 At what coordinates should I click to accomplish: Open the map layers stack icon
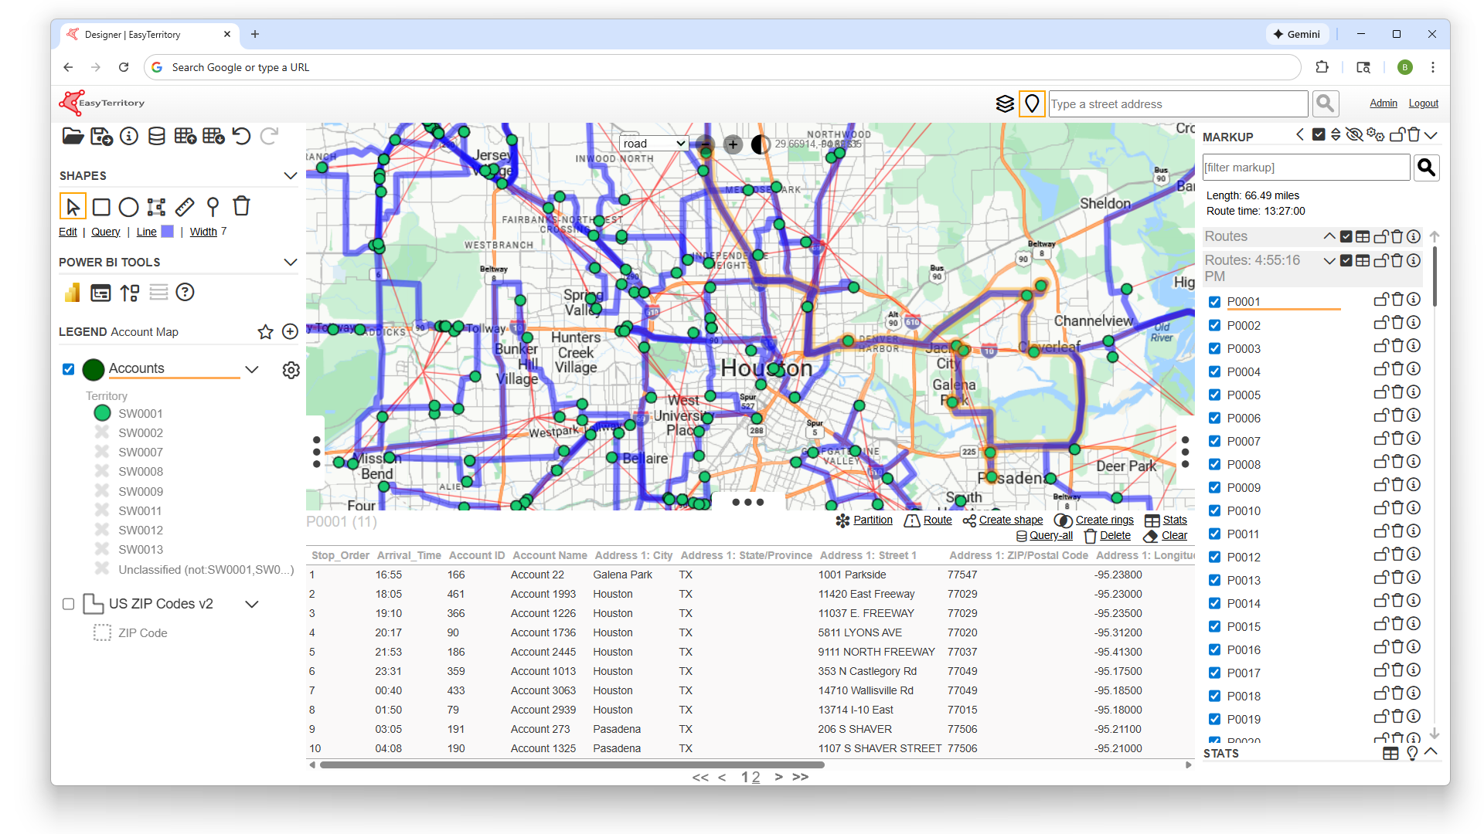(1004, 103)
